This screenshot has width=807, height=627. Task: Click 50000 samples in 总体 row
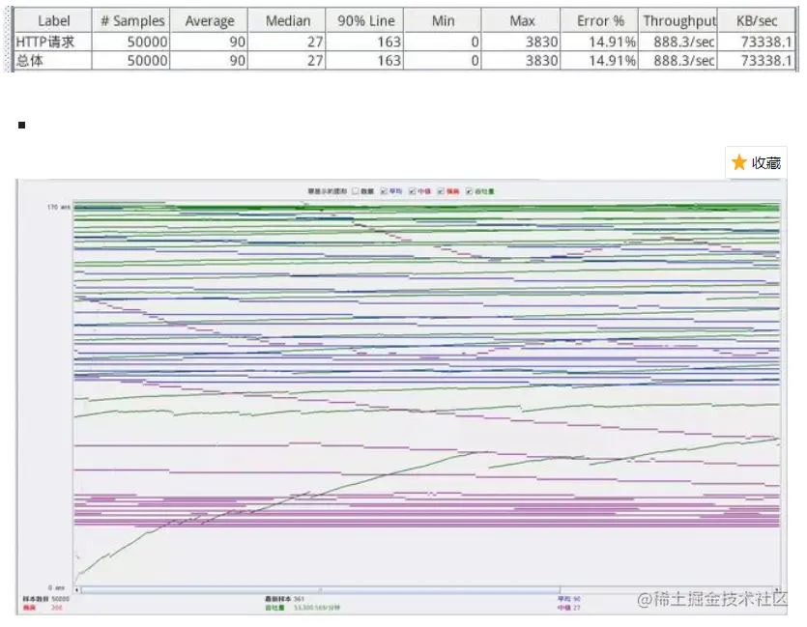point(147,61)
